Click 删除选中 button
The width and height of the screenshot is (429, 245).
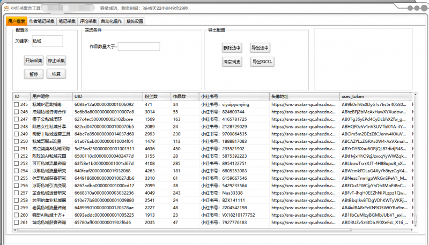click(x=232, y=48)
